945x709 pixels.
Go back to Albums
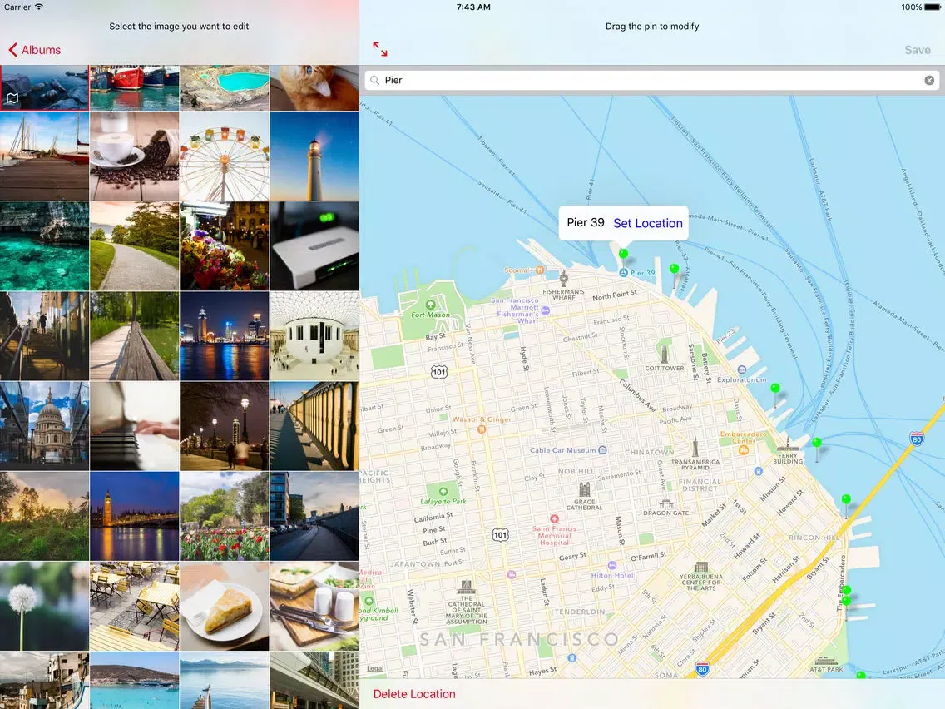pos(35,50)
